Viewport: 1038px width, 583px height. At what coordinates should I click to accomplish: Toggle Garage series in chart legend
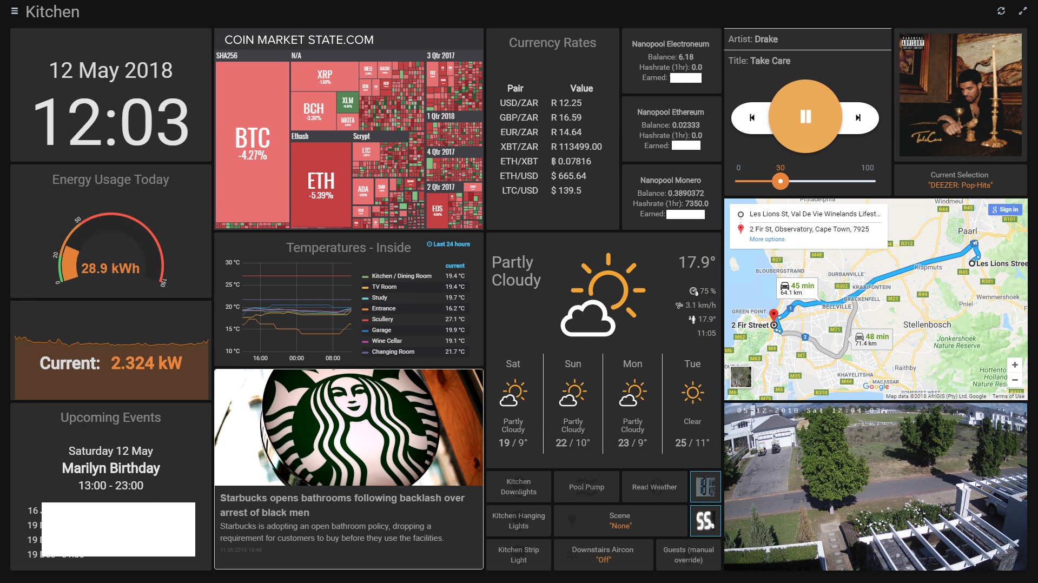381,330
